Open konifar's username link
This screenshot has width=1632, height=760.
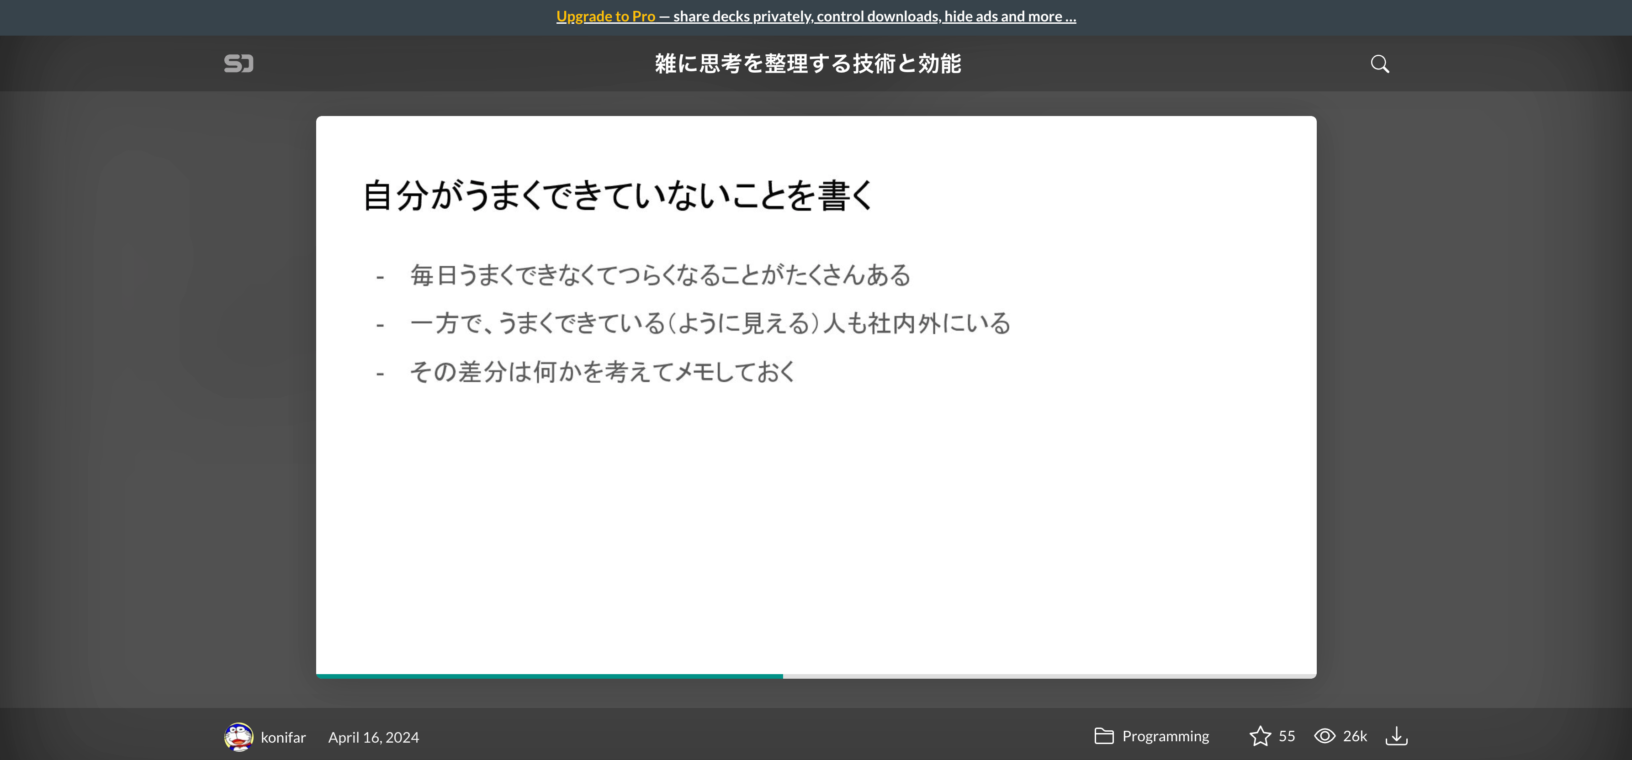pos(282,737)
